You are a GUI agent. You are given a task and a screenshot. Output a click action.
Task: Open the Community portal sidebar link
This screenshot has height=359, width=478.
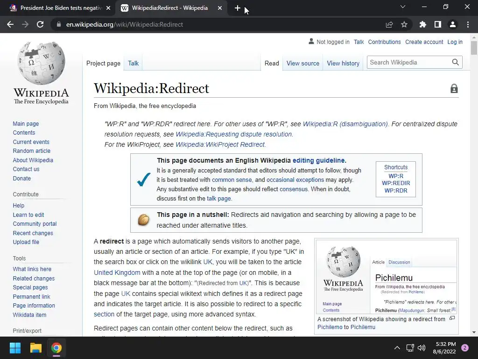35,224
